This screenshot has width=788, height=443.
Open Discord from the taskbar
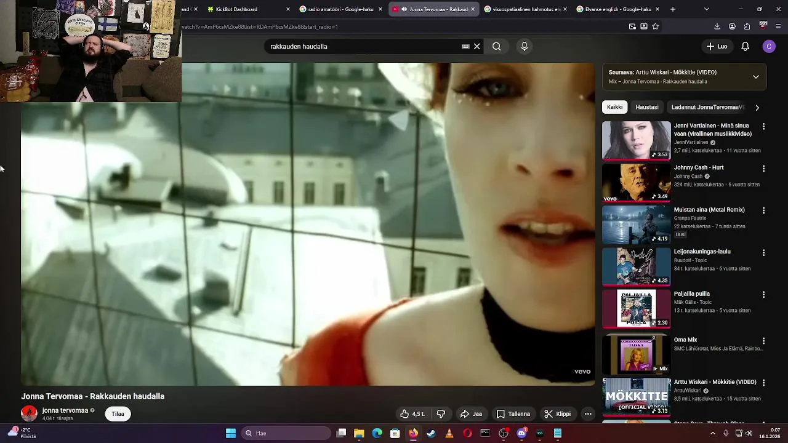pyautogui.click(x=521, y=433)
